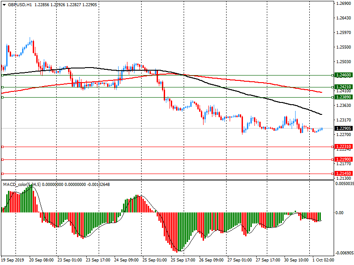Click the 30 Sep 10:00 time label
The image size is (354, 265).
point(296,260)
